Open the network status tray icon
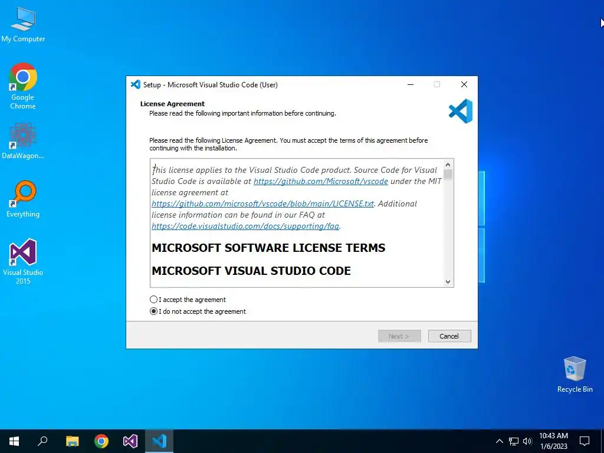Screen dimensions: 604x453 click(x=514, y=441)
